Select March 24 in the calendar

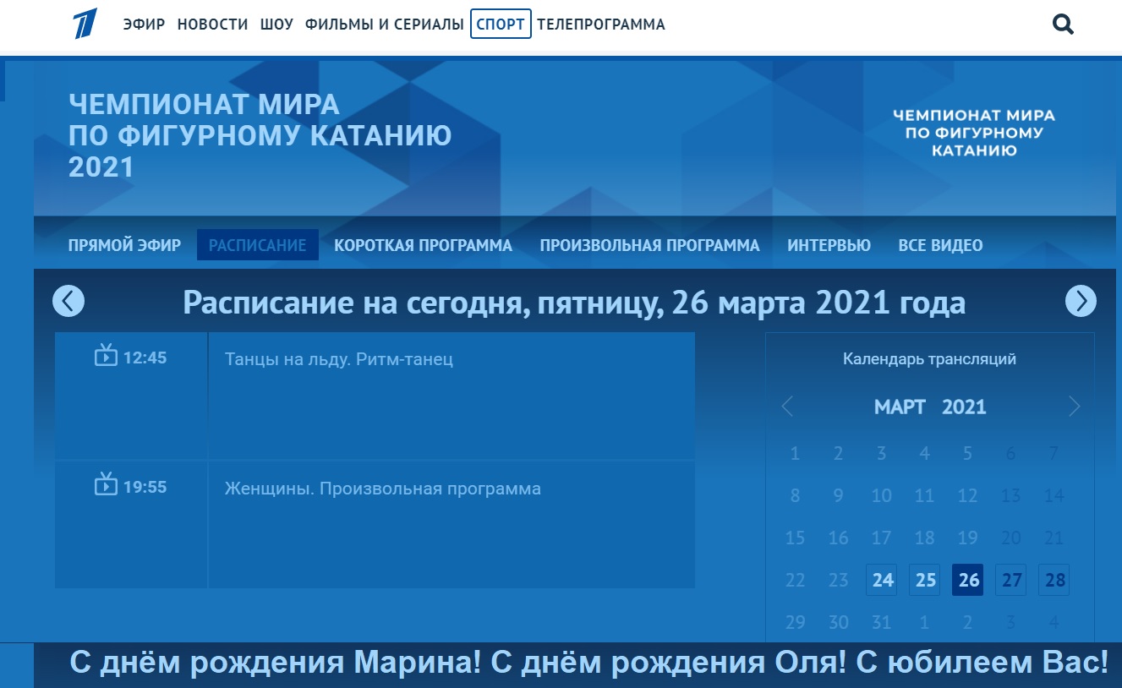coord(883,580)
